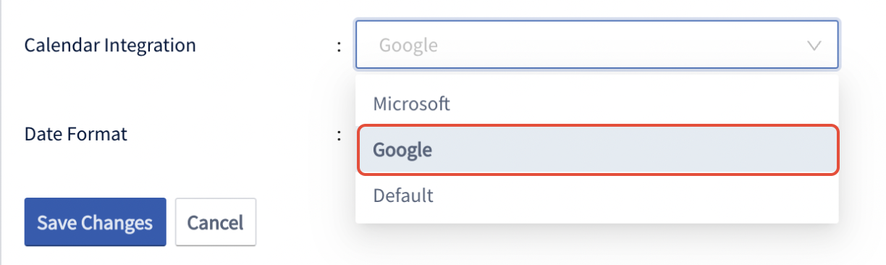This screenshot has width=886, height=265.
Task: Click the Google placeholder text in the select box
Action: coord(408,46)
